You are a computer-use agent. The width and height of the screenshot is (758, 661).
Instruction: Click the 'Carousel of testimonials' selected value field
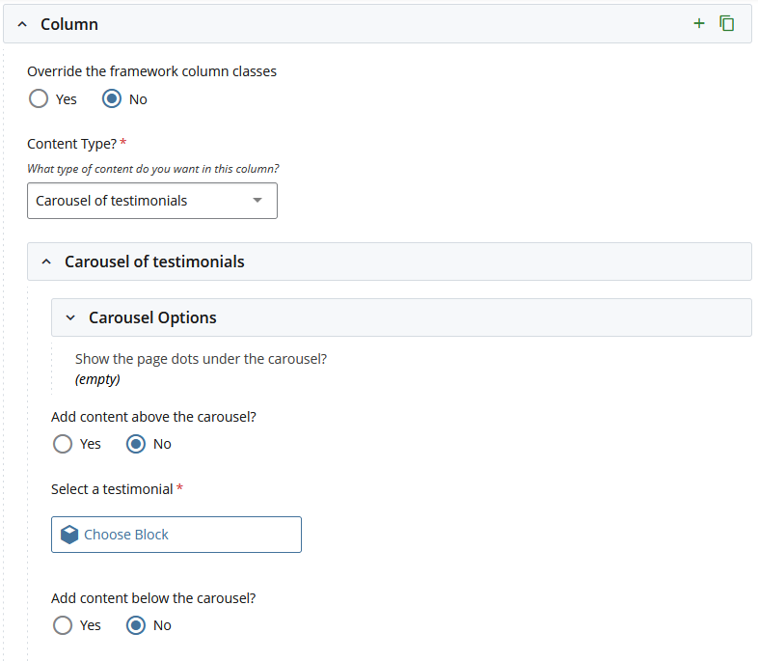click(x=135, y=201)
